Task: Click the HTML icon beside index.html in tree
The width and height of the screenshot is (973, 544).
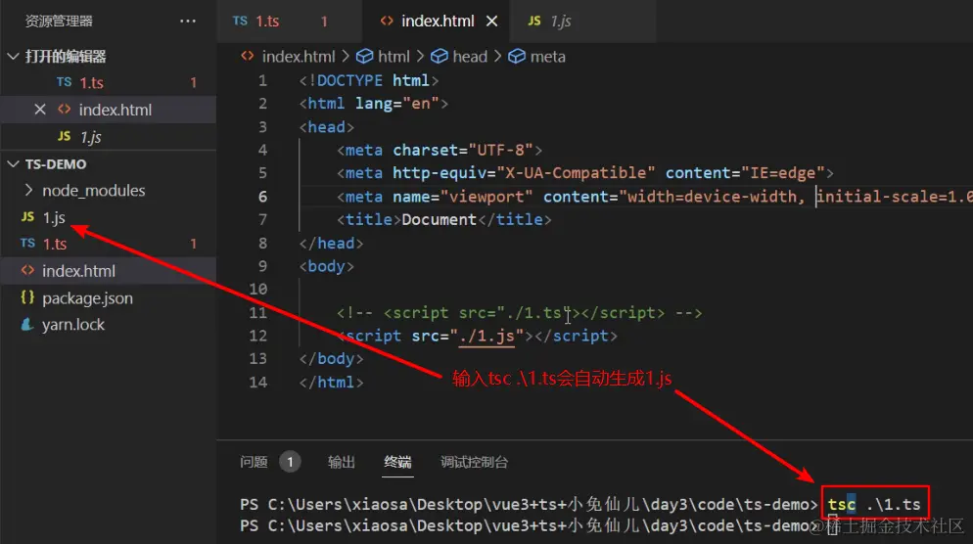Action: coord(27,270)
